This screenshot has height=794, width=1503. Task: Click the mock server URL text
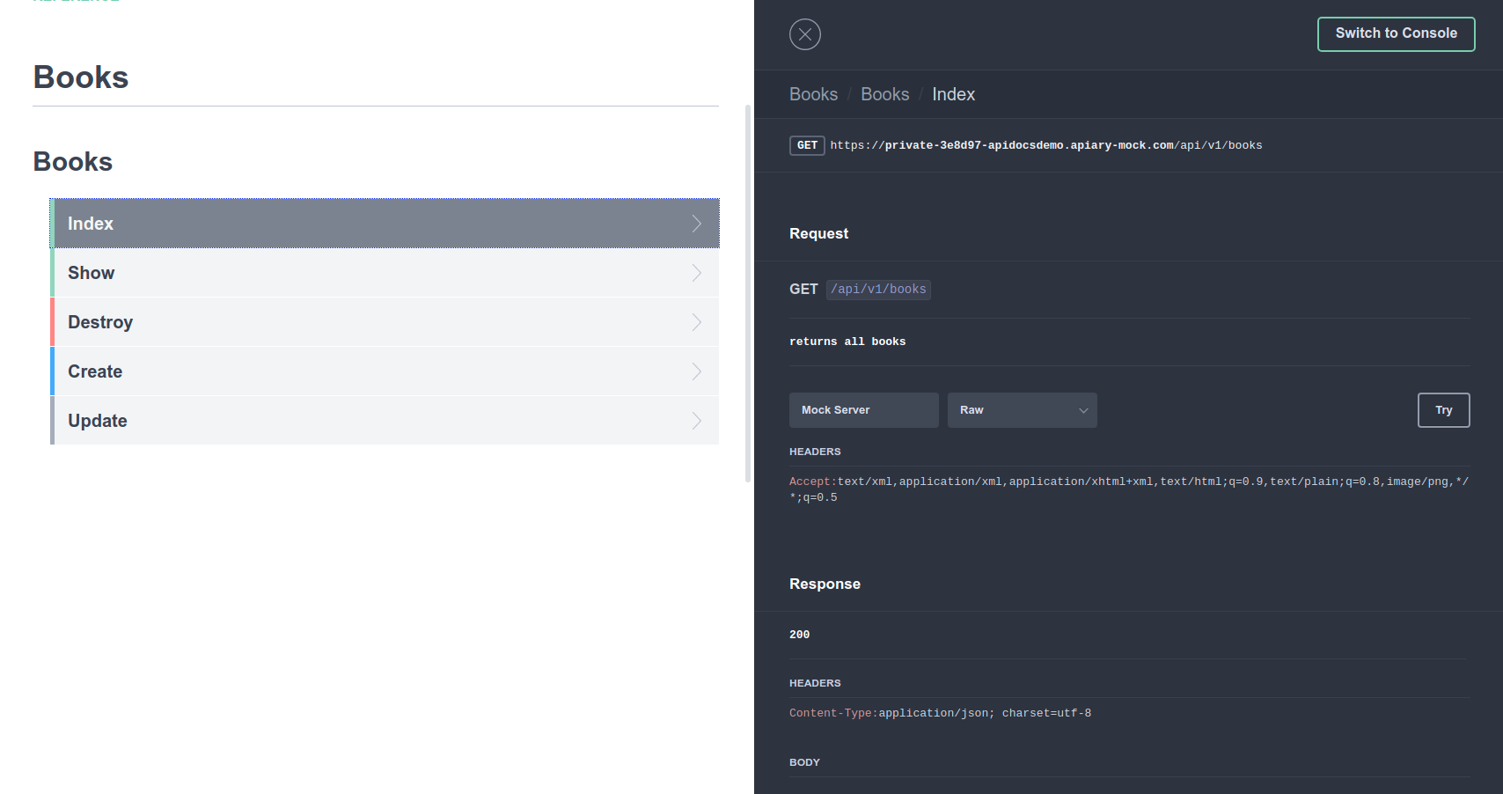[1045, 145]
